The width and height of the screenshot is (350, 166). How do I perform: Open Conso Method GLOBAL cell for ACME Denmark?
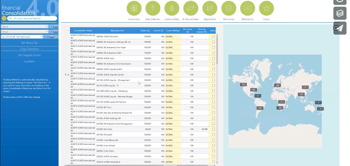pos(173,37)
